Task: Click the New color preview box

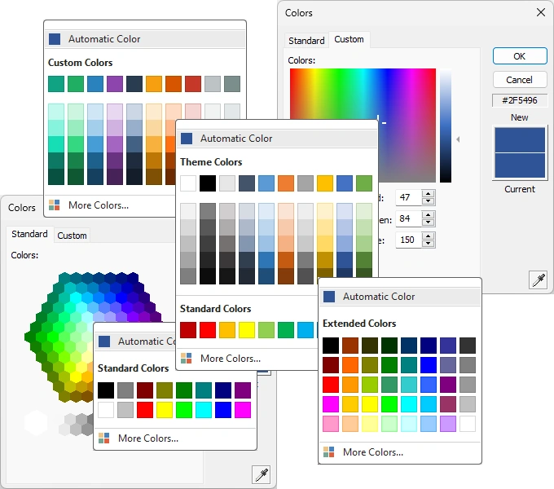Action: click(x=520, y=140)
